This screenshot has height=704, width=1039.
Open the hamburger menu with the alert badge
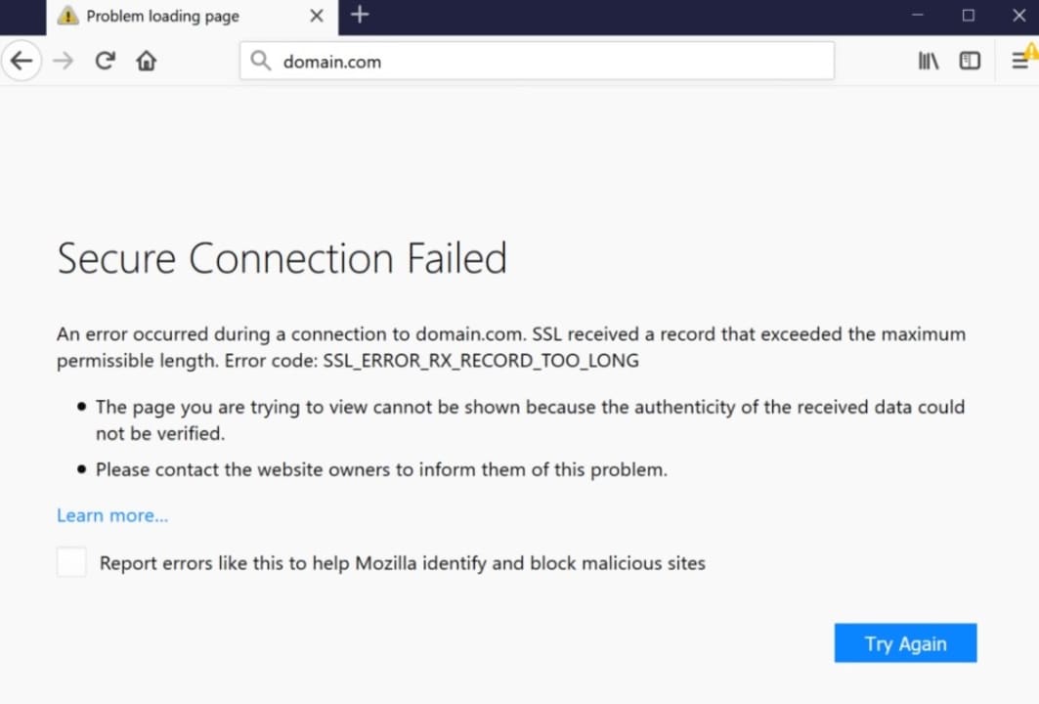[x=1019, y=60]
